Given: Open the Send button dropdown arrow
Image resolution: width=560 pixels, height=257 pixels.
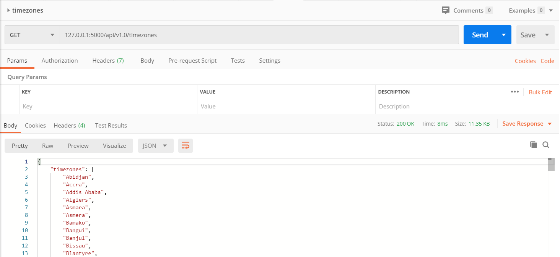Looking at the screenshot, I should click(x=504, y=35).
